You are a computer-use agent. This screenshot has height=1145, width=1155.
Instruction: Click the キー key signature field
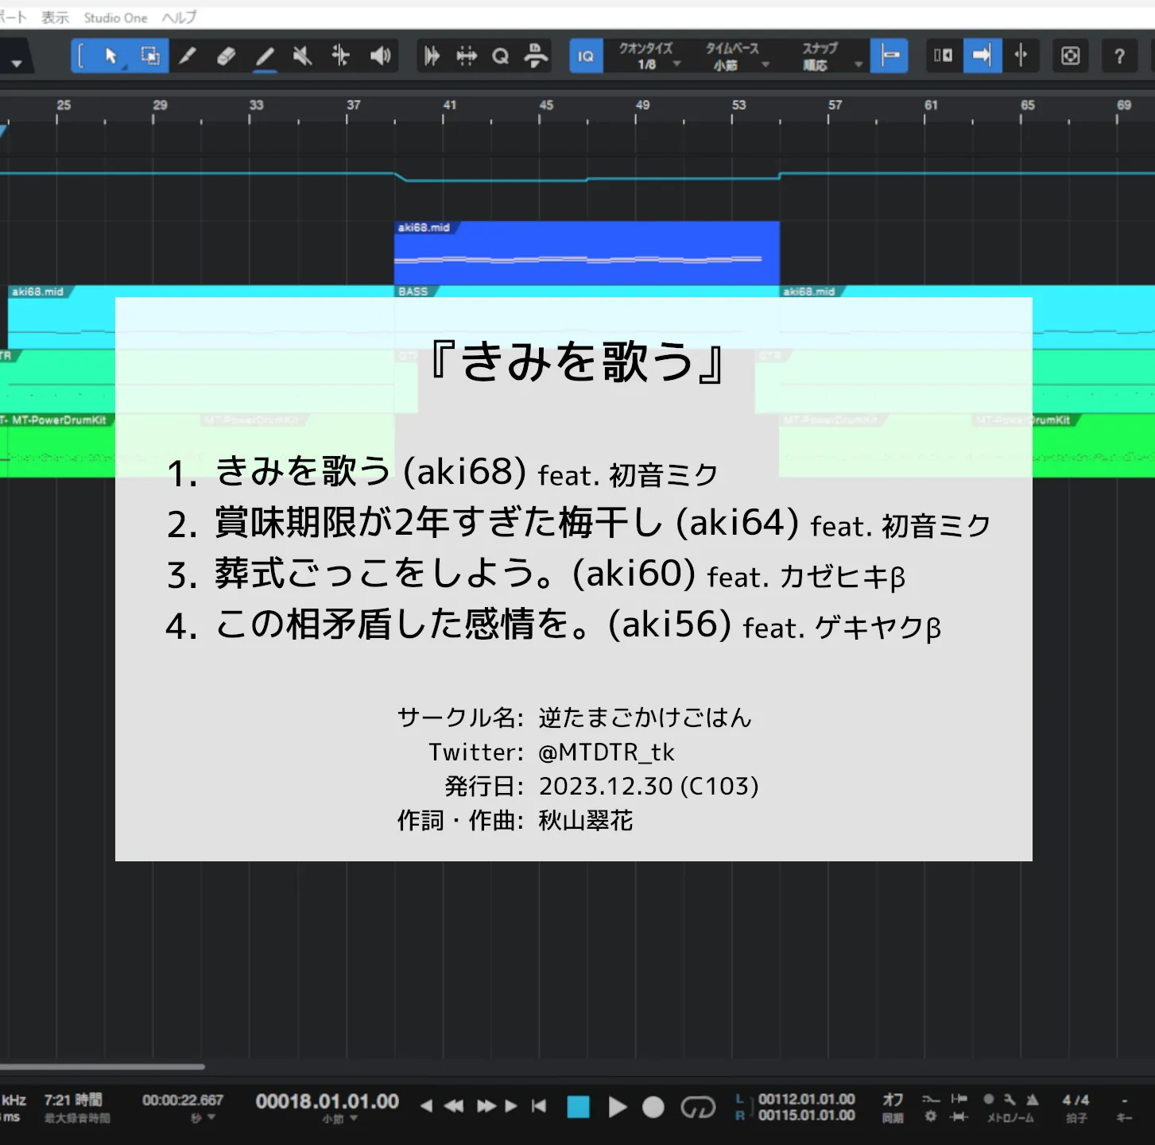click(1124, 1108)
